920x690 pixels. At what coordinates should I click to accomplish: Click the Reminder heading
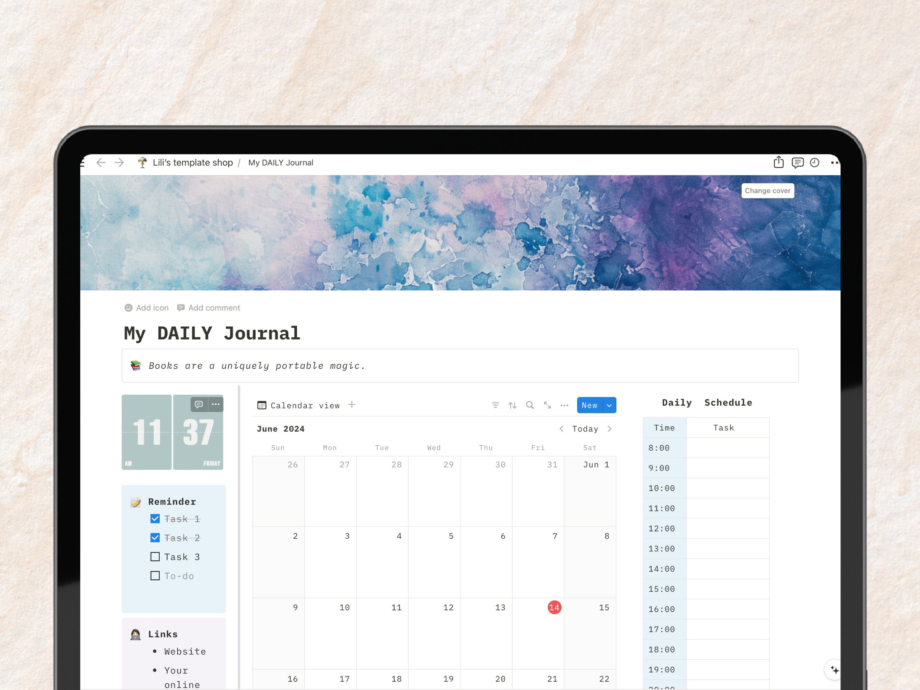coord(172,502)
